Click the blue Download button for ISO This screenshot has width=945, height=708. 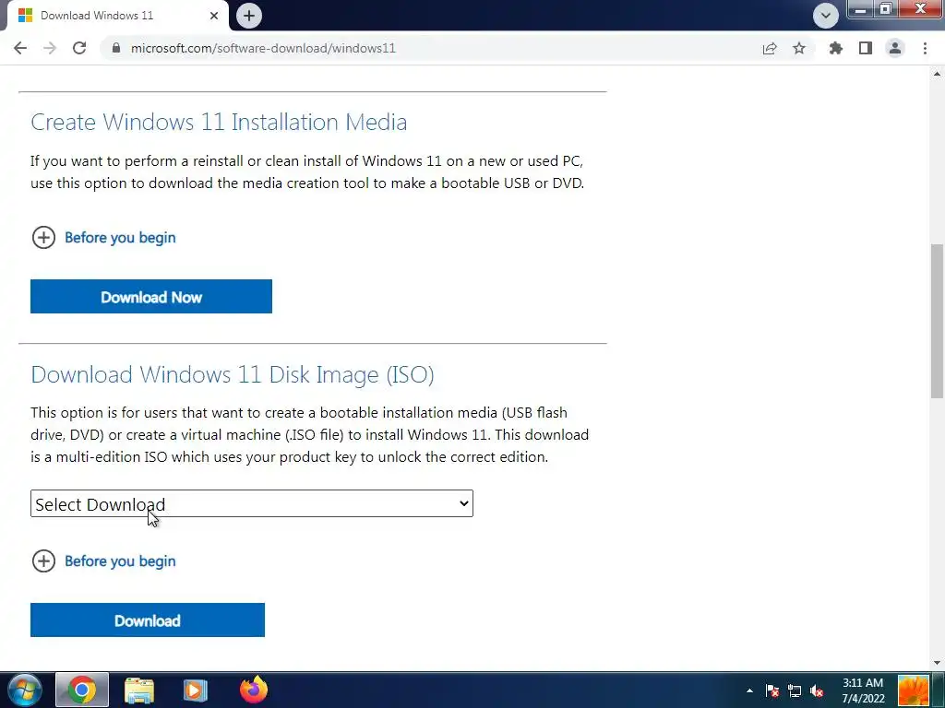point(148,620)
